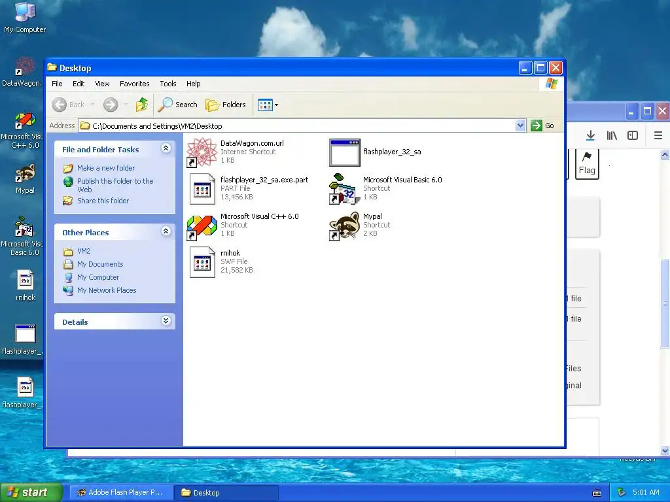
Task: Expand the Details panel
Action: point(166,320)
